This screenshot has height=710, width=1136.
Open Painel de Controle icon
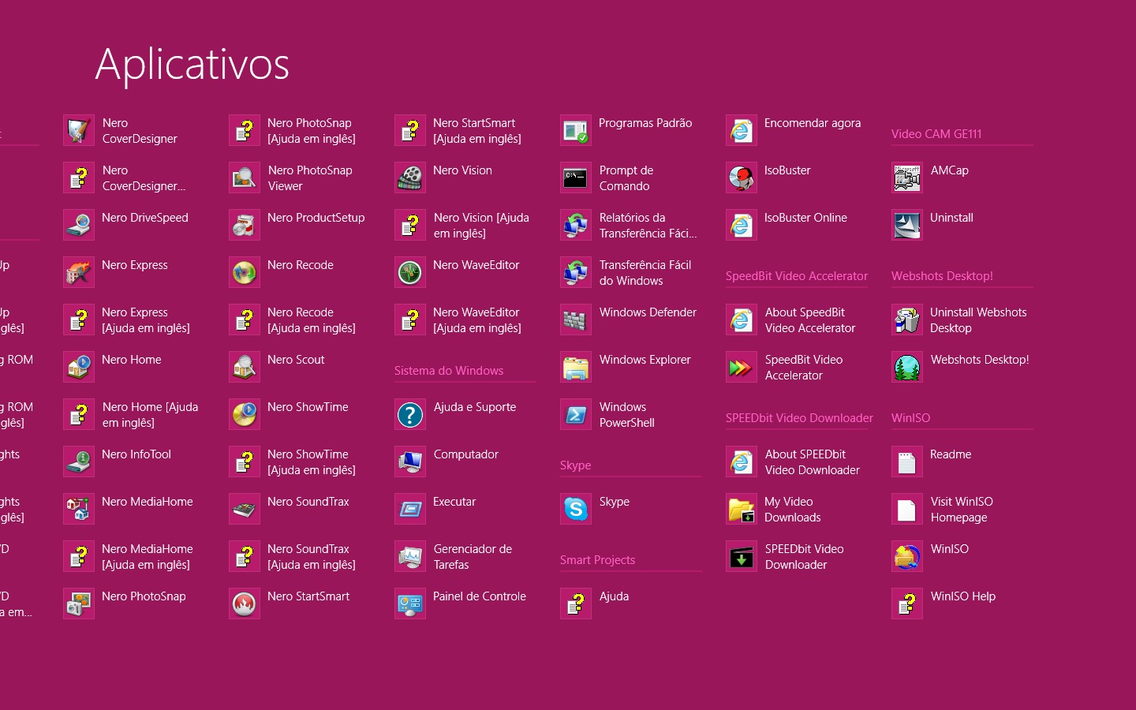(x=410, y=604)
